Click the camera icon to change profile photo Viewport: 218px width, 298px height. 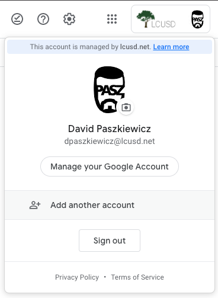click(x=126, y=108)
